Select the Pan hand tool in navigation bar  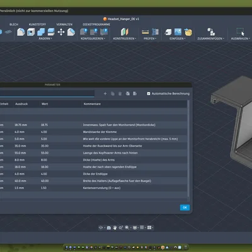115,227
